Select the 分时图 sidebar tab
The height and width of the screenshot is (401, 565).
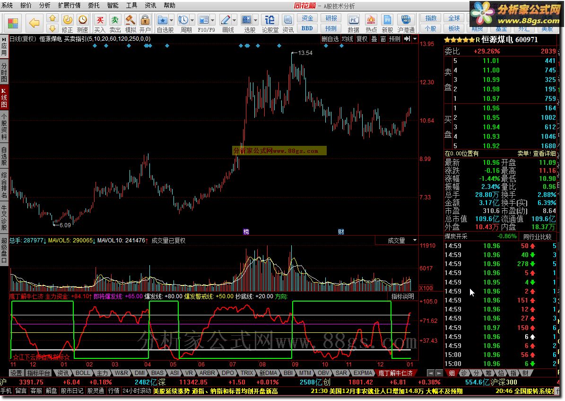pyautogui.click(x=4, y=72)
